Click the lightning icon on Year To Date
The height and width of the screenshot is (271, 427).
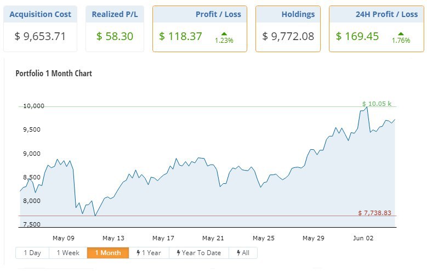pyautogui.click(x=178, y=253)
